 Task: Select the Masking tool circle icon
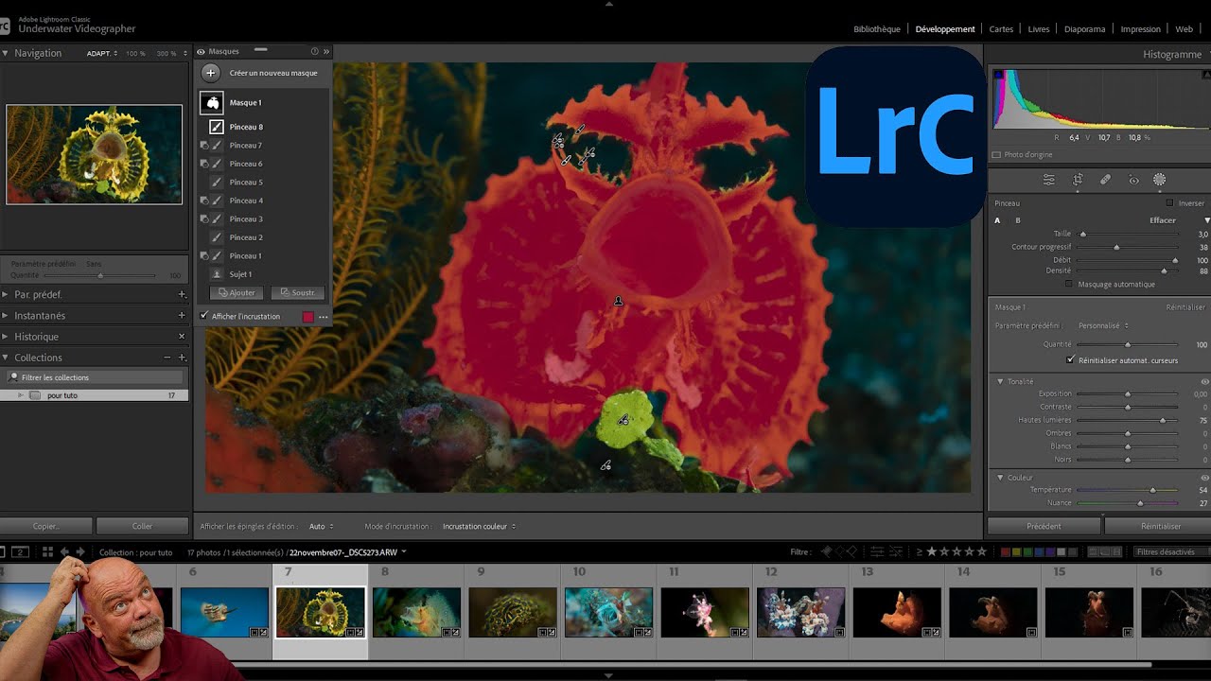tap(1160, 180)
